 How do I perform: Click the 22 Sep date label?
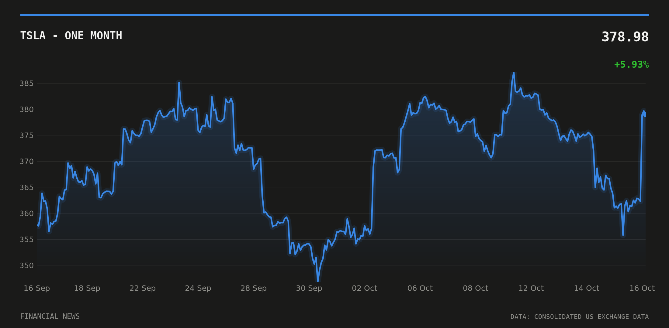(x=143, y=288)
